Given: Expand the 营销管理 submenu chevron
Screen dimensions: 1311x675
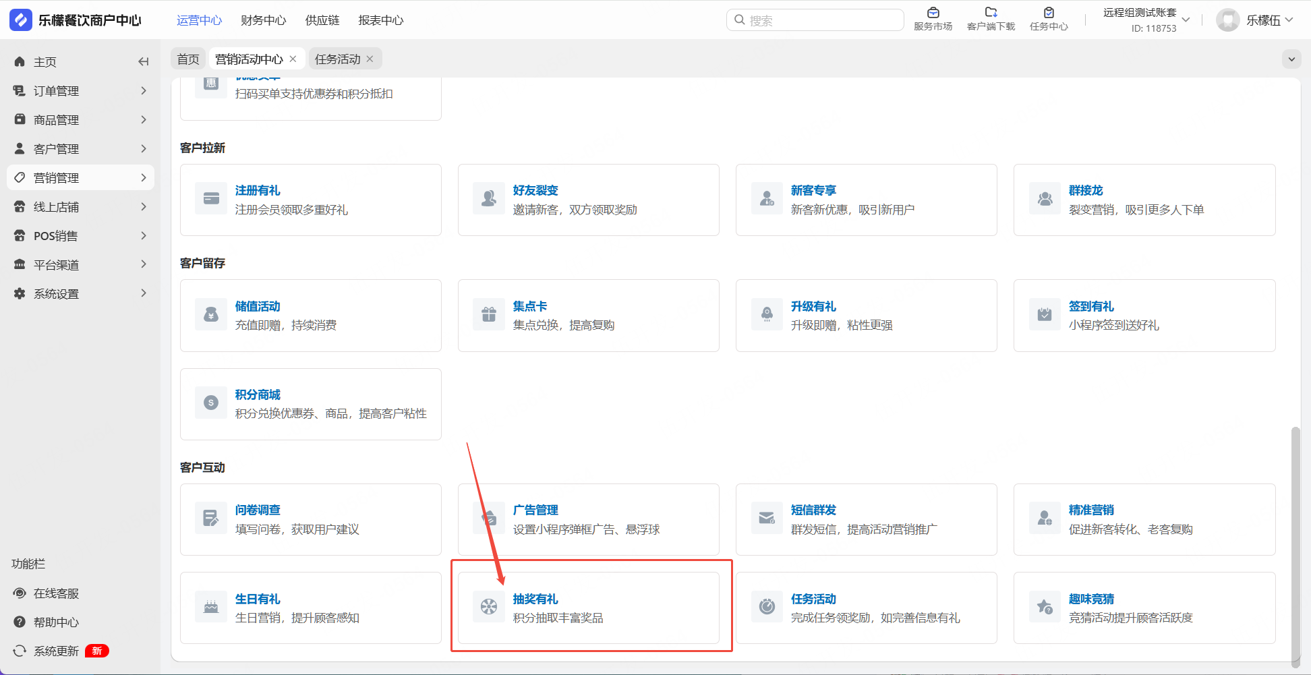Looking at the screenshot, I should 144,177.
